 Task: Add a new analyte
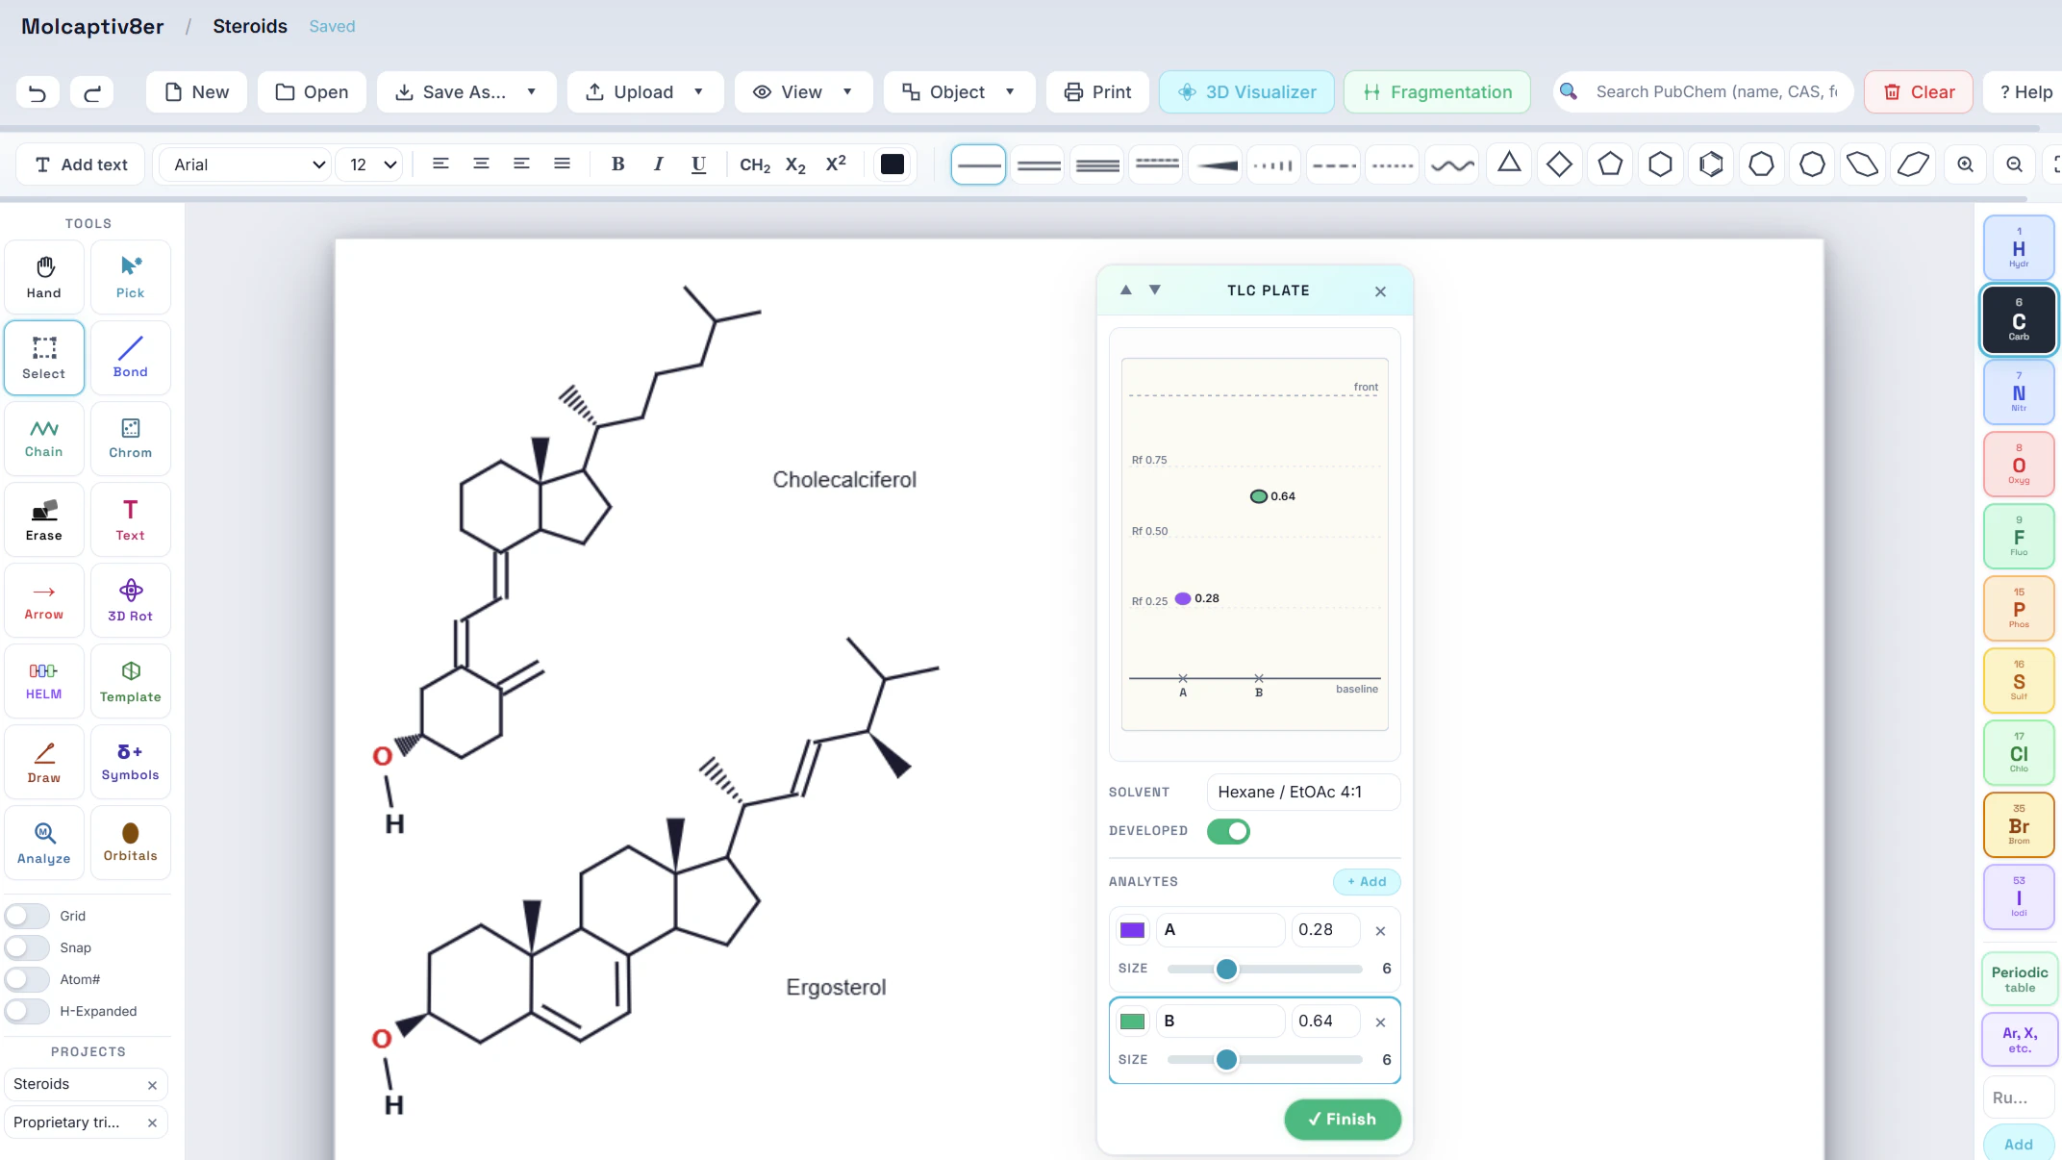pos(1367,882)
